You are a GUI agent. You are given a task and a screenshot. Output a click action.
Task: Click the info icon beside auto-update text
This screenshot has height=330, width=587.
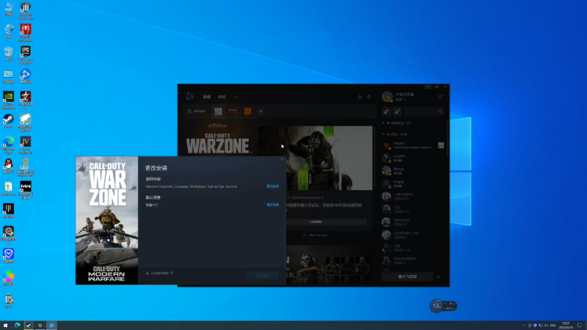point(172,273)
